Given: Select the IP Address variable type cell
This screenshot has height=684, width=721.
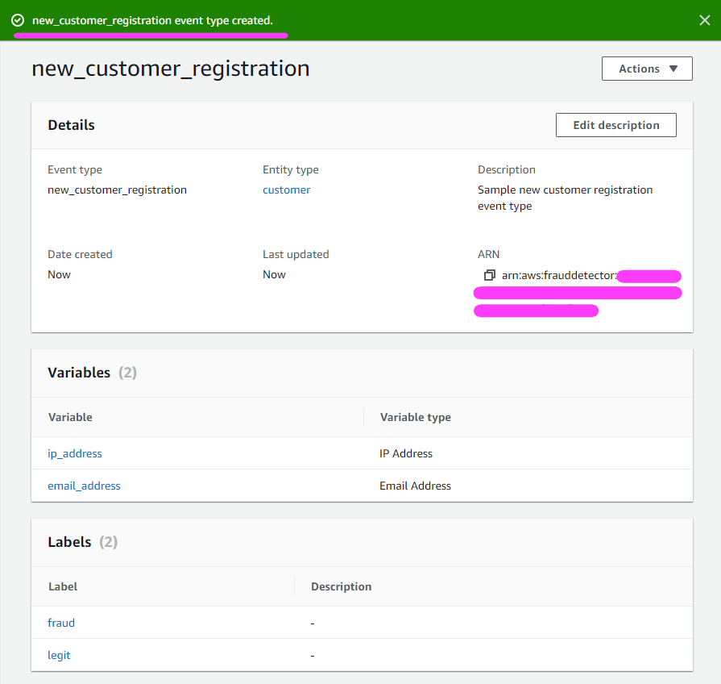Looking at the screenshot, I should [x=406, y=454].
